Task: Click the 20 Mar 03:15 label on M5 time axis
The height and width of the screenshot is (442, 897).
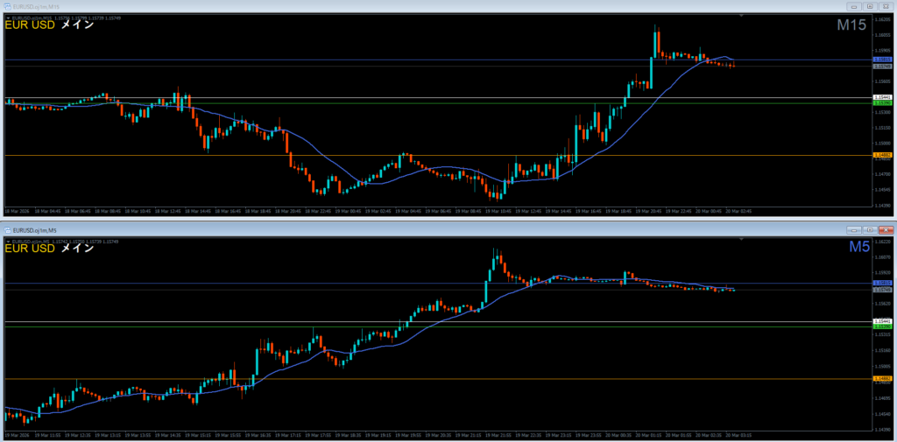Action: [739, 435]
